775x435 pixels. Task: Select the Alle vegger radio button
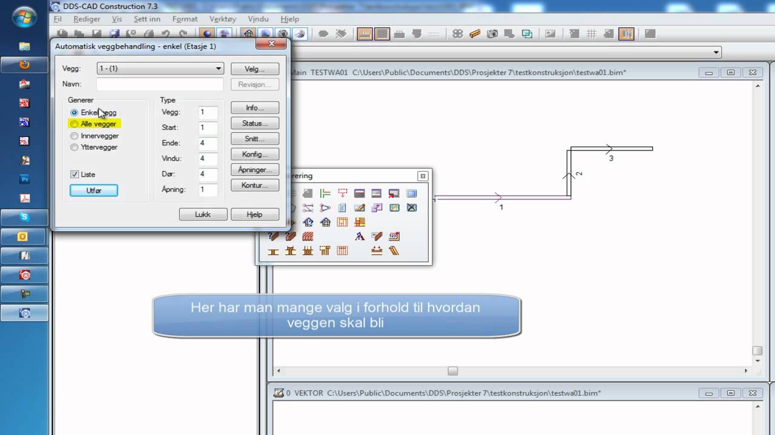click(74, 124)
